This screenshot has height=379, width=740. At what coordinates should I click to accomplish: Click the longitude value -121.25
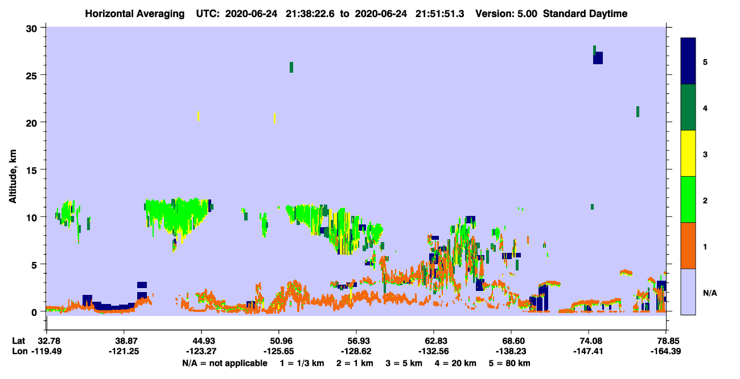pyautogui.click(x=124, y=352)
